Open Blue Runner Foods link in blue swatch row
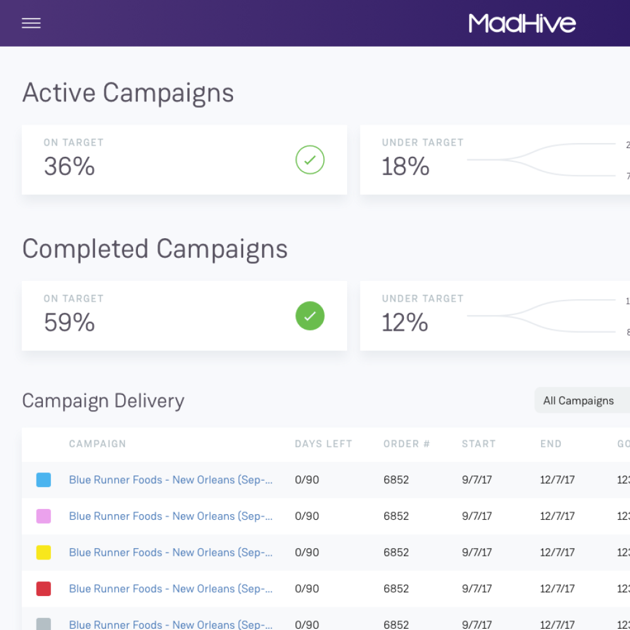The width and height of the screenshot is (630, 630). click(x=170, y=480)
